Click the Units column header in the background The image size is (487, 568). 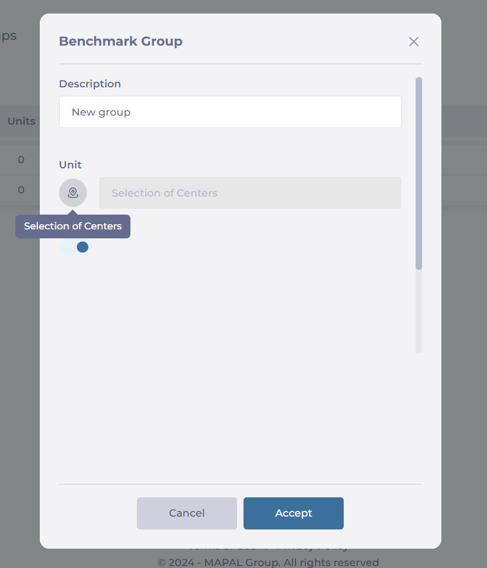click(21, 121)
